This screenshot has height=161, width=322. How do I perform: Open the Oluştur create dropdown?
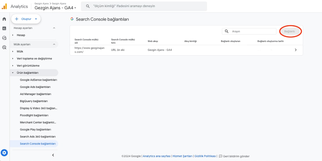pos(26,19)
